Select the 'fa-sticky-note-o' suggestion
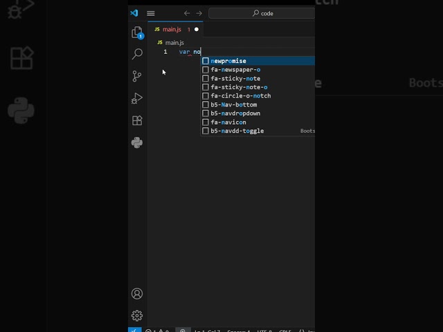The image size is (443, 332). [257, 87]
